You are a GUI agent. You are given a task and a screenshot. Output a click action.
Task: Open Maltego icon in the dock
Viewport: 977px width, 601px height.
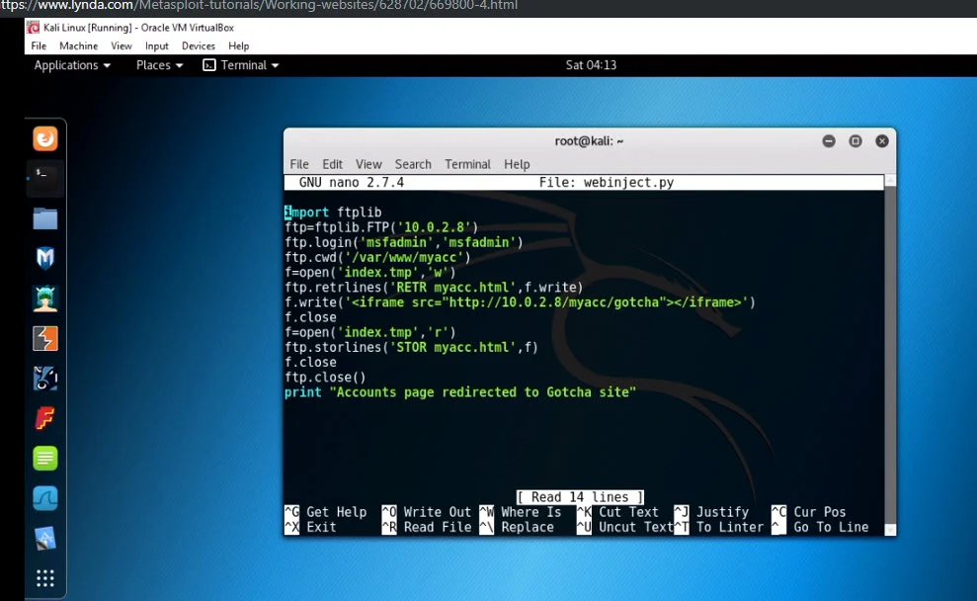44,379
